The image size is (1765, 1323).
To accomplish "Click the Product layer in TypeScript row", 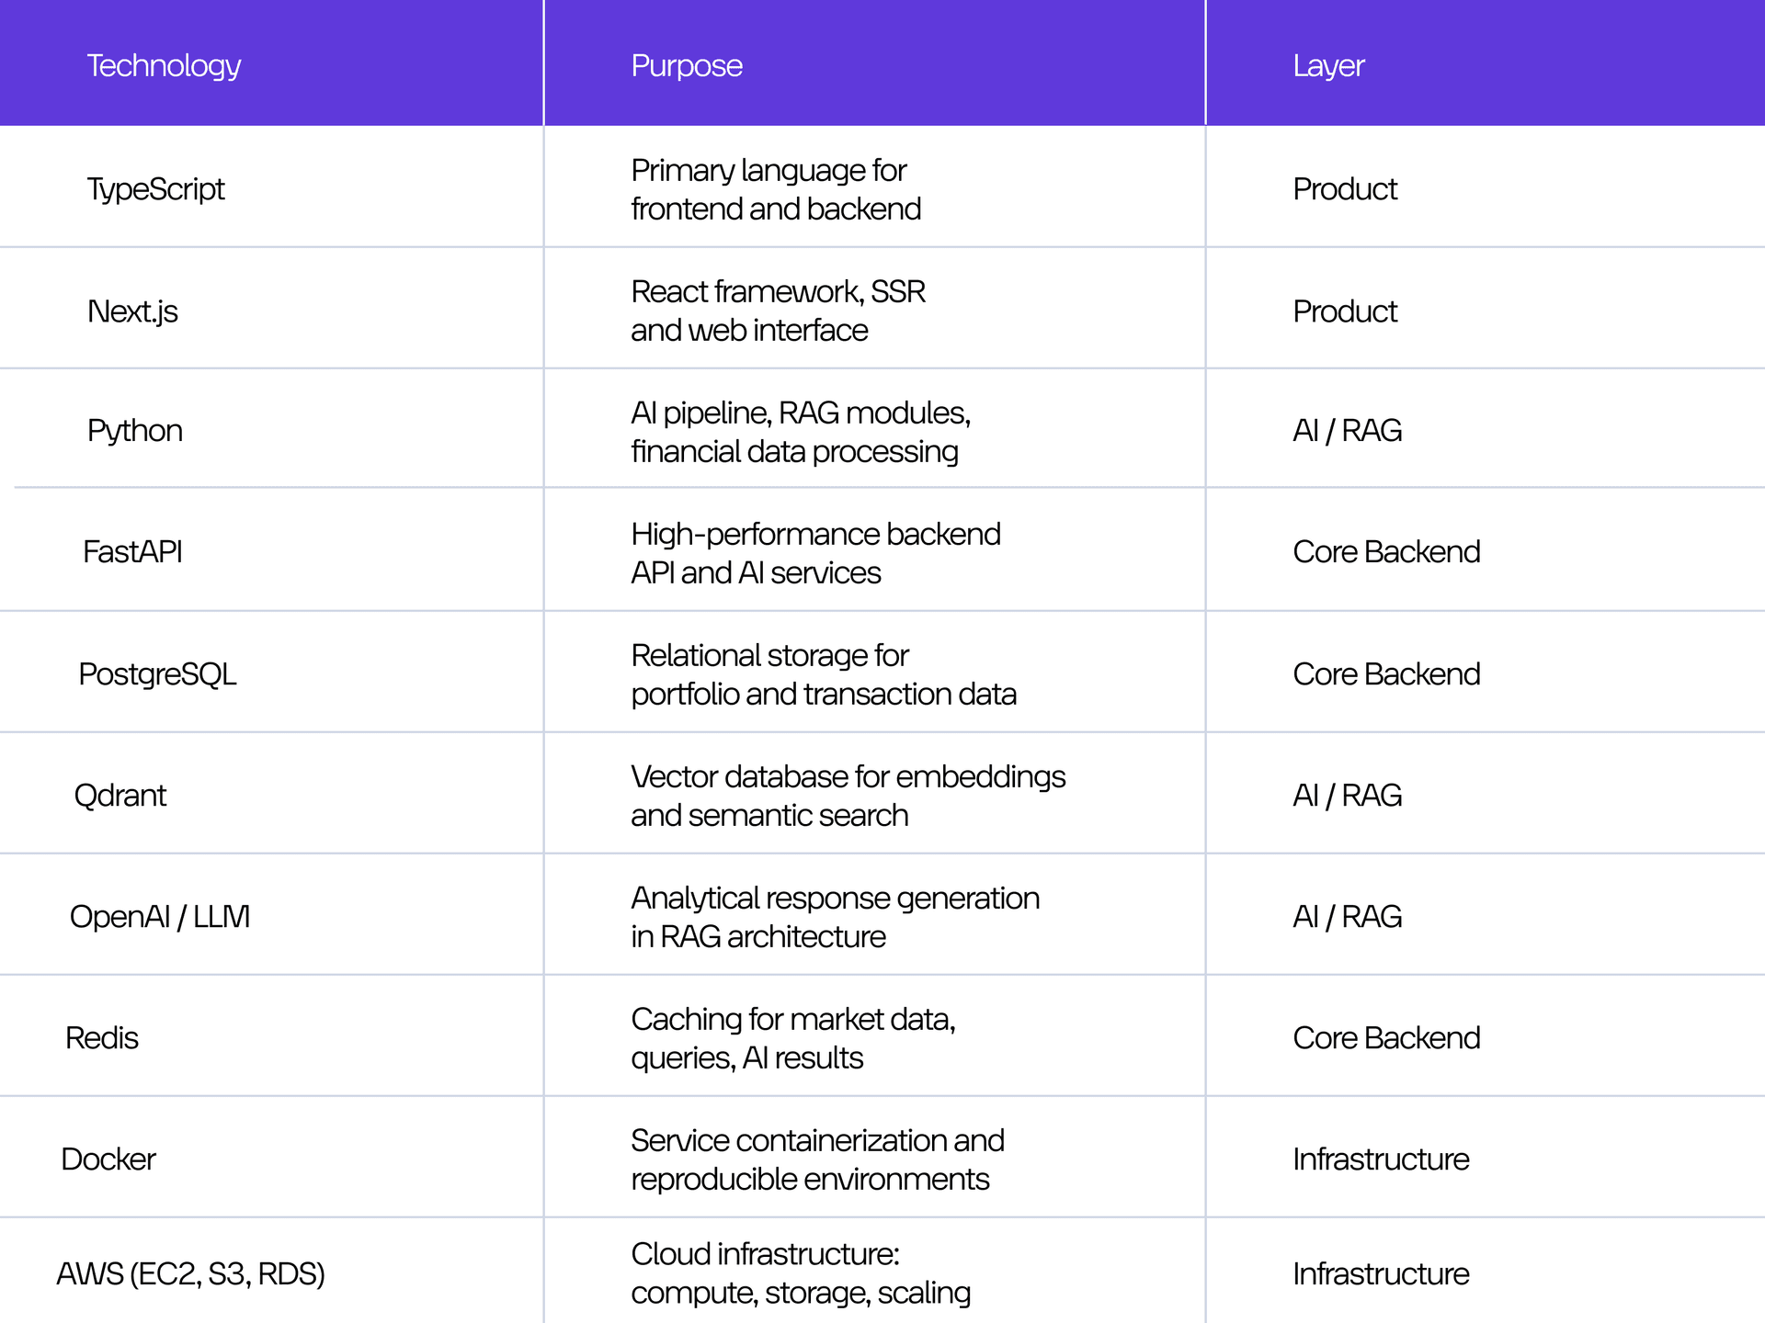I will [x=1345, y=189].
